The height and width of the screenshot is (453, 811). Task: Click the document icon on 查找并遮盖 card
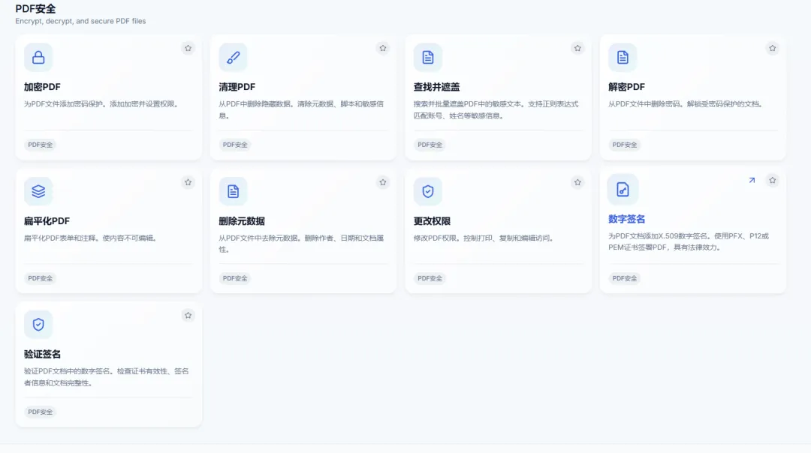[428, 57]
